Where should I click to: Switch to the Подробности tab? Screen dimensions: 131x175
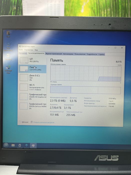92,54
